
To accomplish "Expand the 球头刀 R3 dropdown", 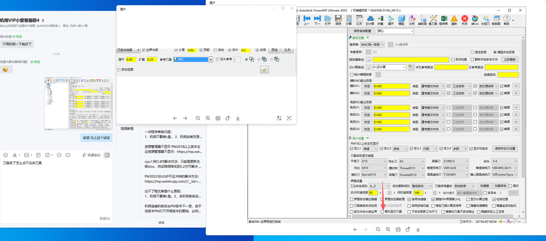I will 412,161.
